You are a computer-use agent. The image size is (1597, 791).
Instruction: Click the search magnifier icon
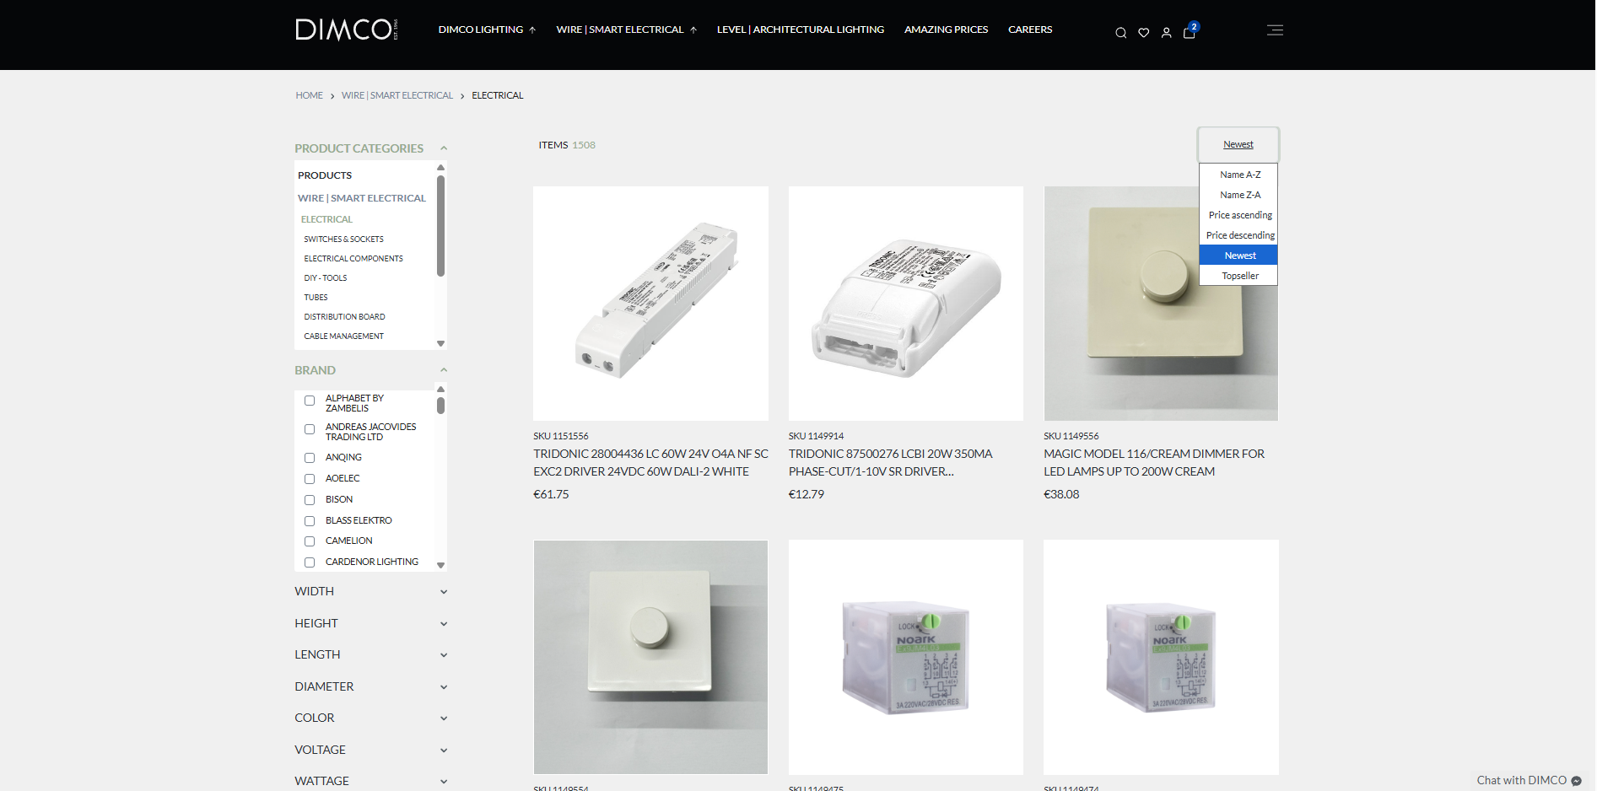coord(1120,33)
